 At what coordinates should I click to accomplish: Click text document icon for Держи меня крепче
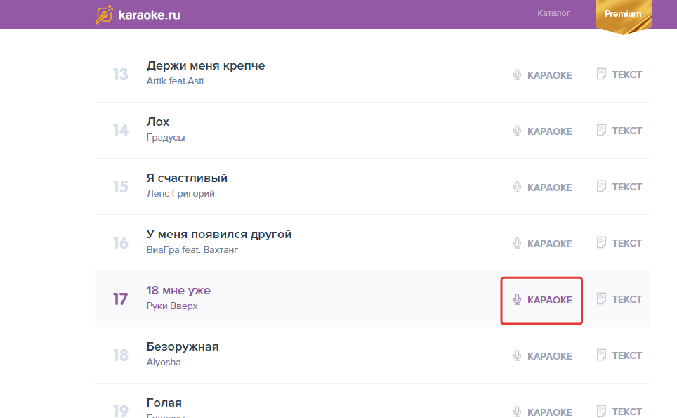601,74
